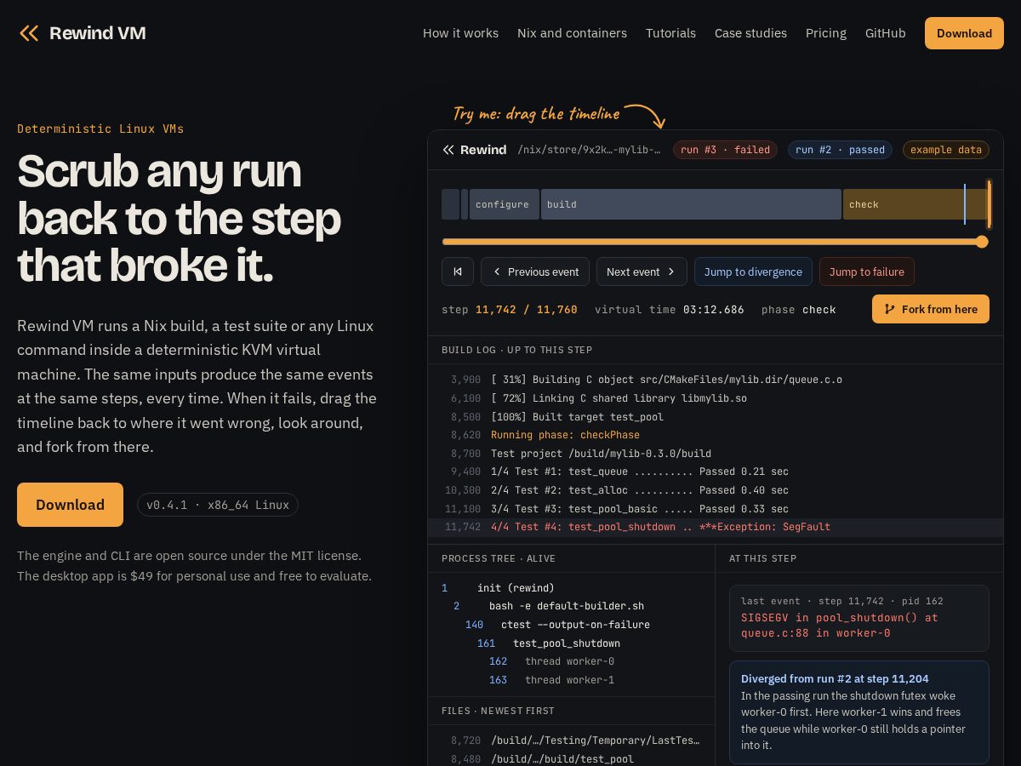Jump to the first step with the skip-to-start icon
Screen dimensions: 1021x766
[458, 272]
